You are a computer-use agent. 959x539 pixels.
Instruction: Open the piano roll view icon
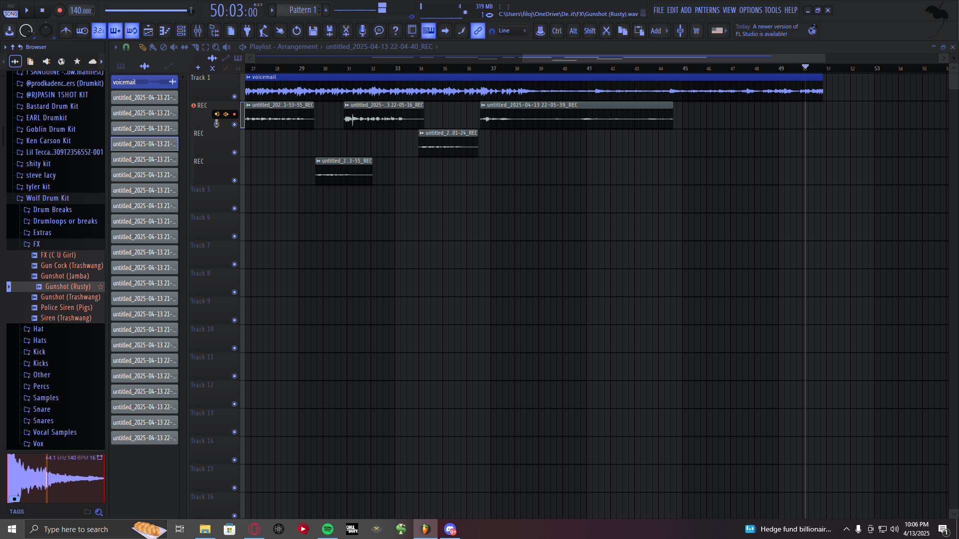(165, 31)
